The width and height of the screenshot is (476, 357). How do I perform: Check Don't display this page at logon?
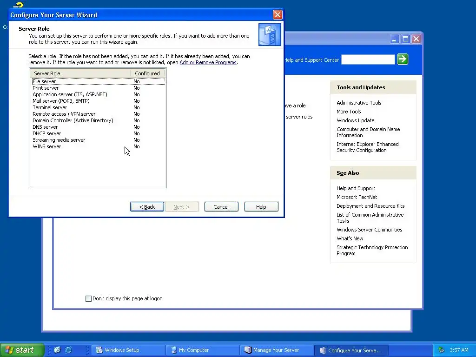click(89, 299)
